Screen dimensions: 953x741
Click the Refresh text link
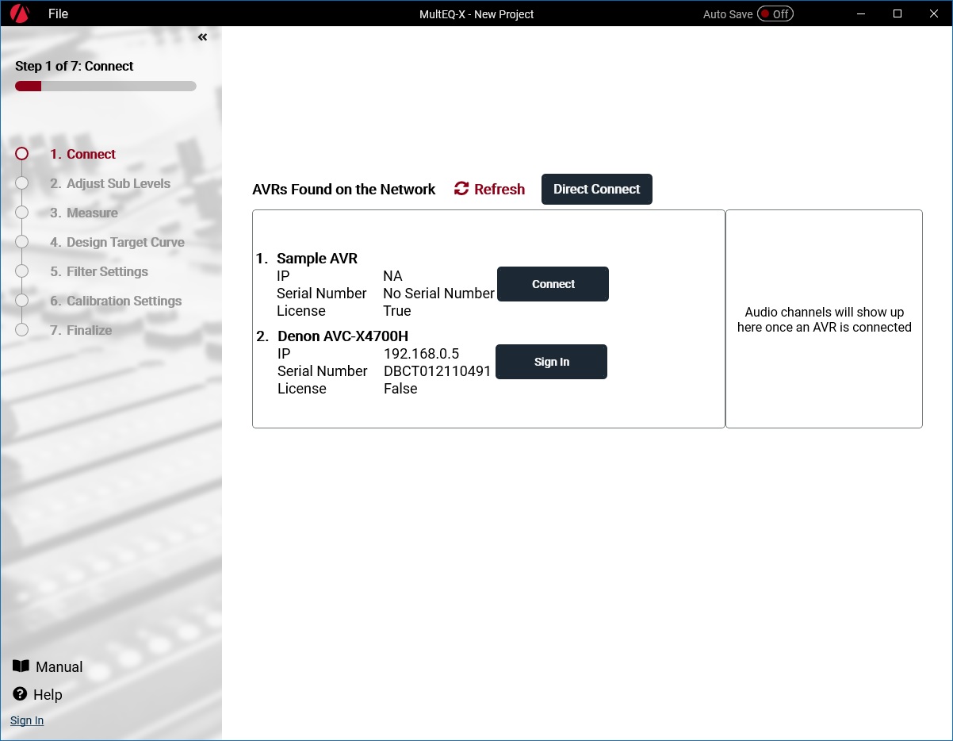[499, 189]
